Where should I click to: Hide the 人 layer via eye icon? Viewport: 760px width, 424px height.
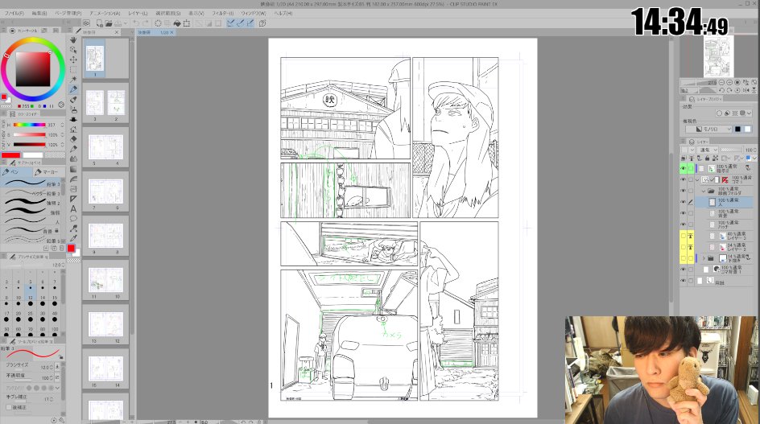tap(683, 202)
